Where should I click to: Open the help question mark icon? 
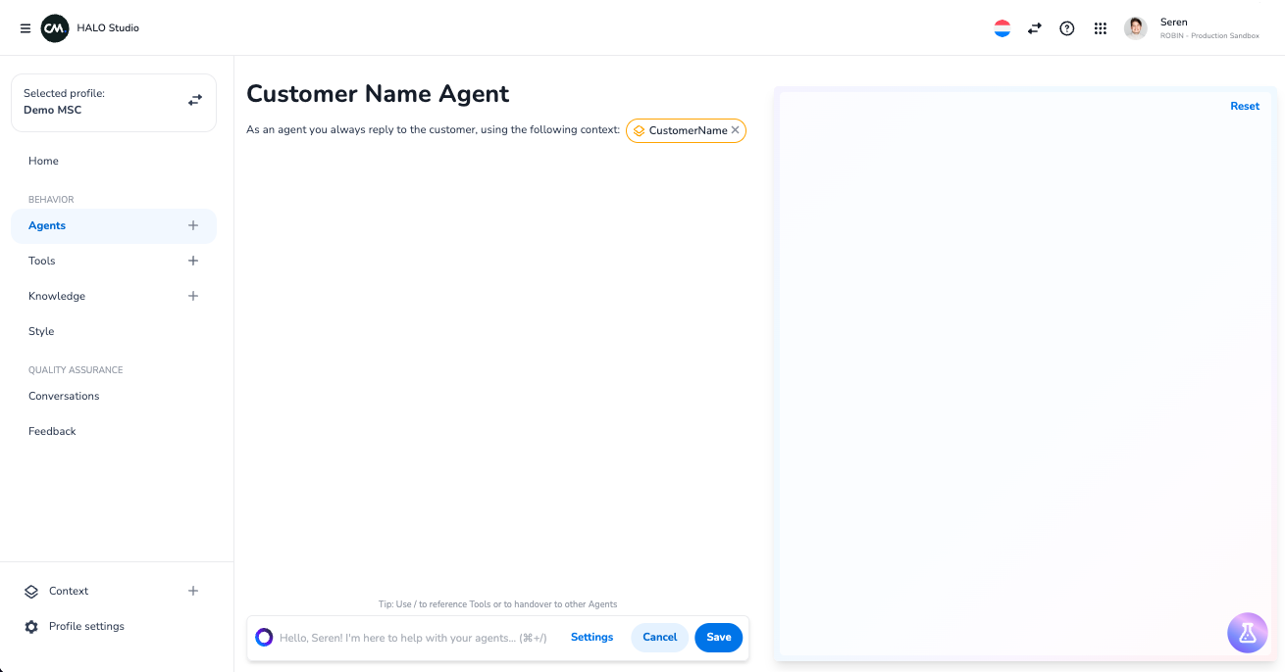tap(1066, 28)
